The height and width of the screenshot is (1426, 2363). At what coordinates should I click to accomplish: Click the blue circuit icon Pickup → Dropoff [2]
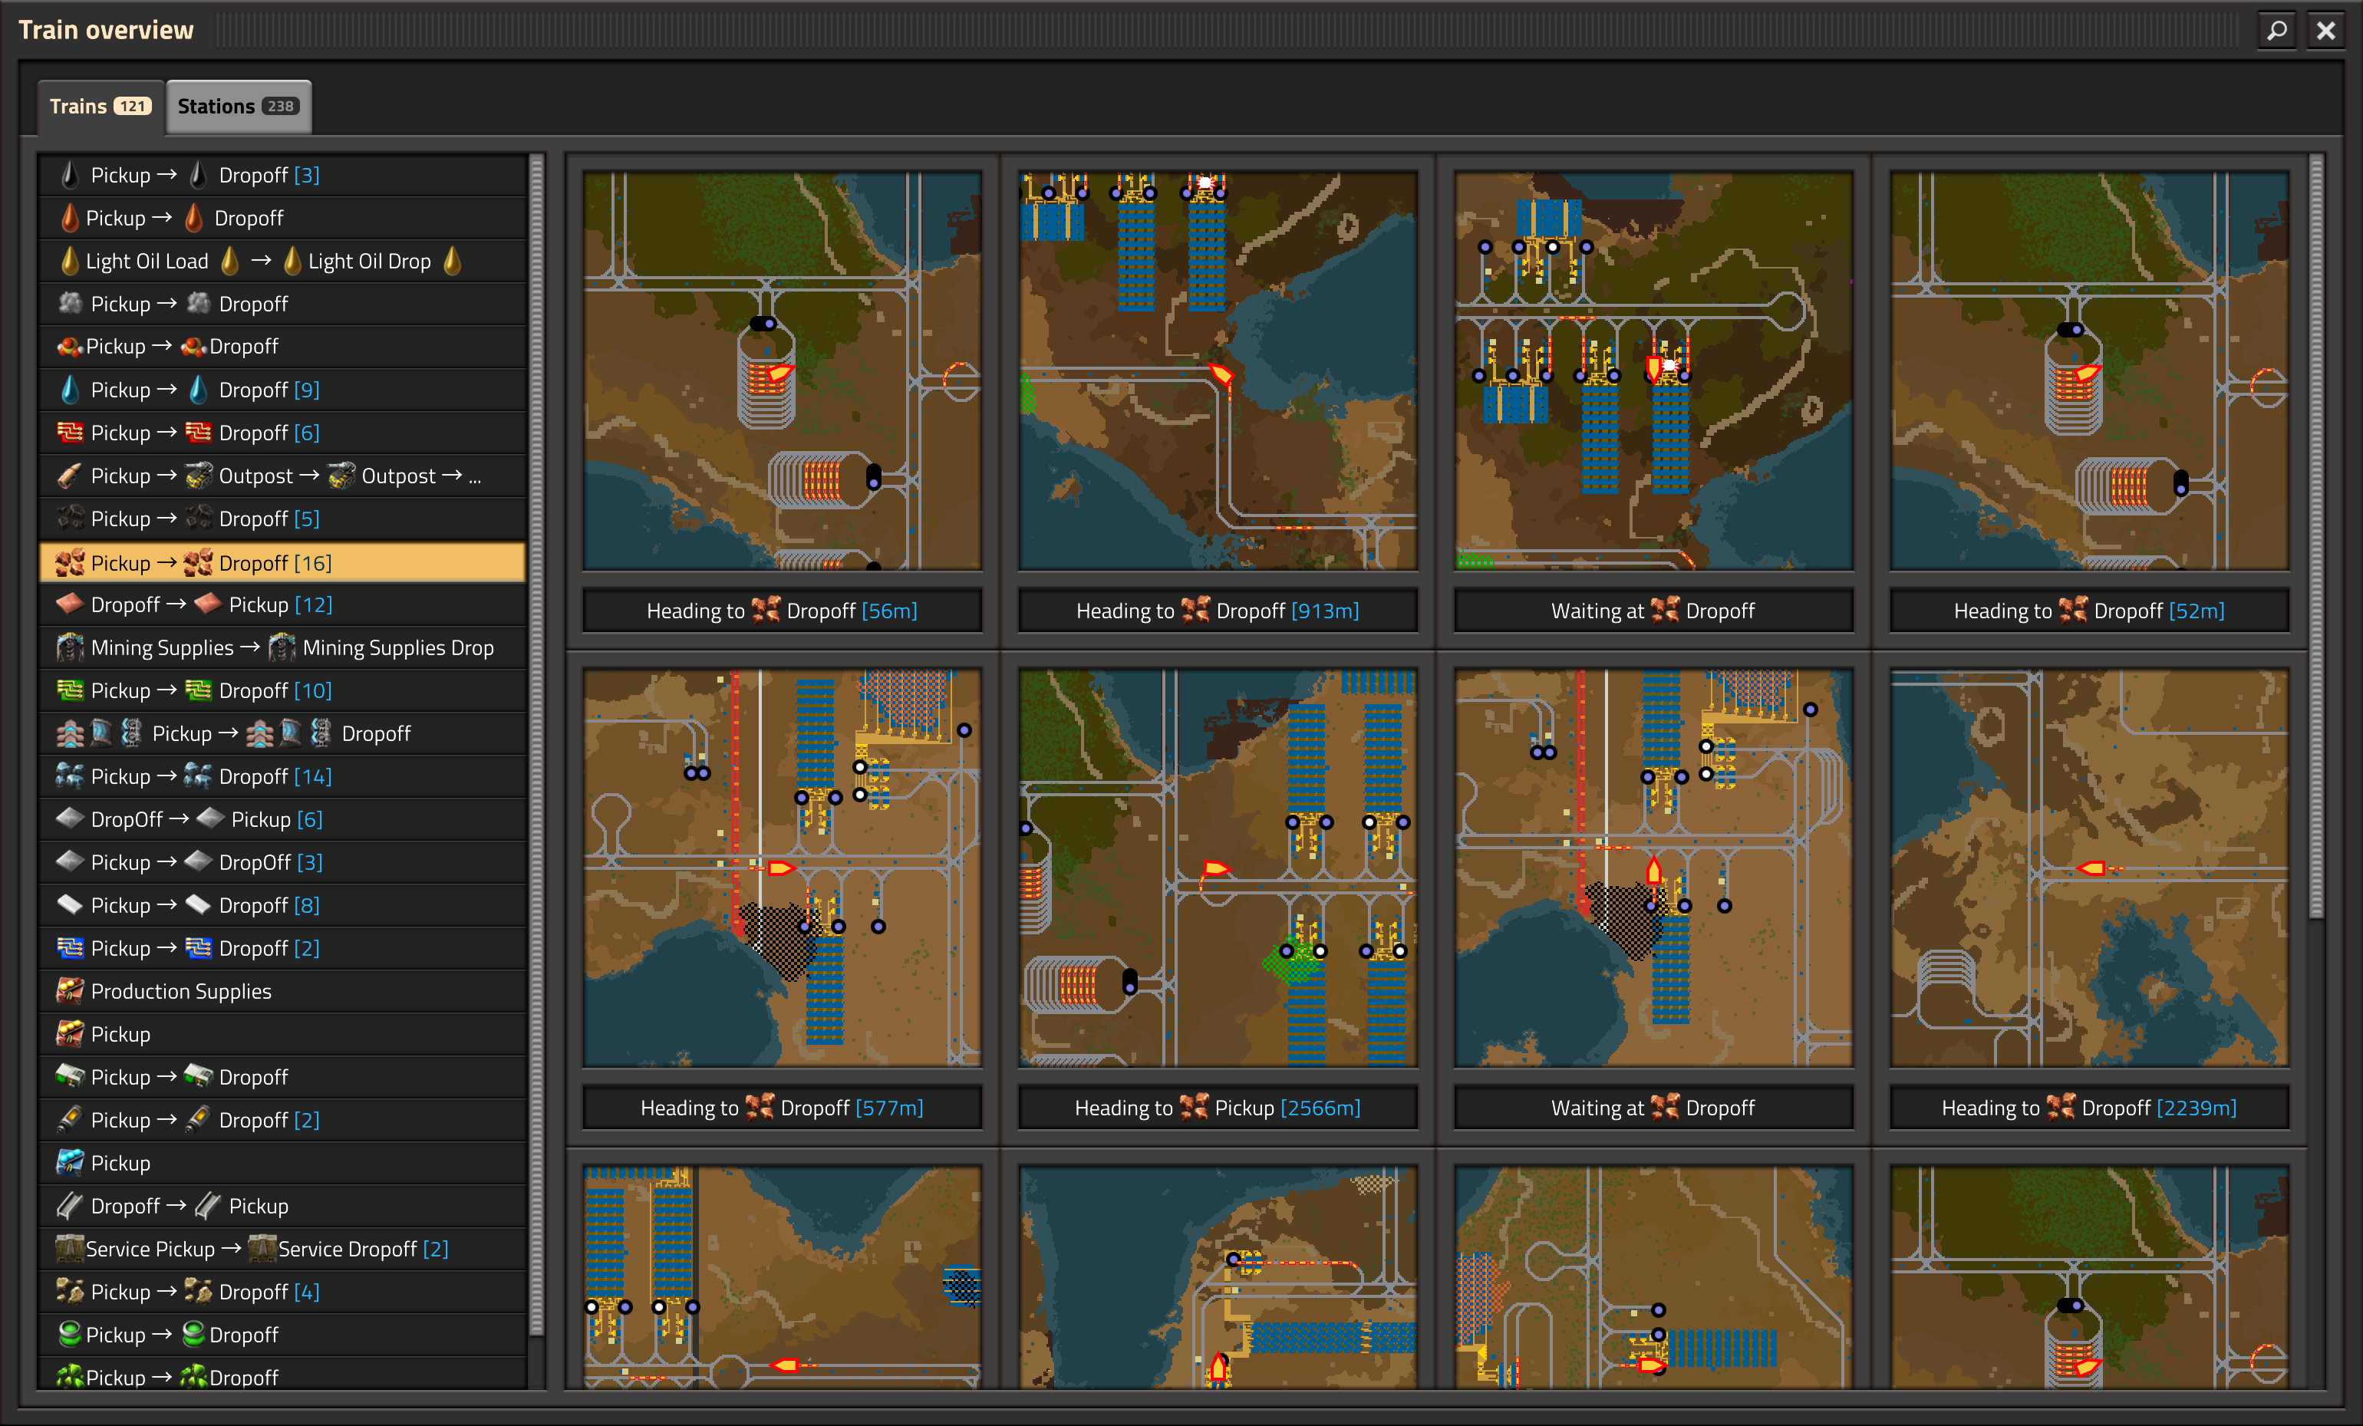[x=69, y=947]
